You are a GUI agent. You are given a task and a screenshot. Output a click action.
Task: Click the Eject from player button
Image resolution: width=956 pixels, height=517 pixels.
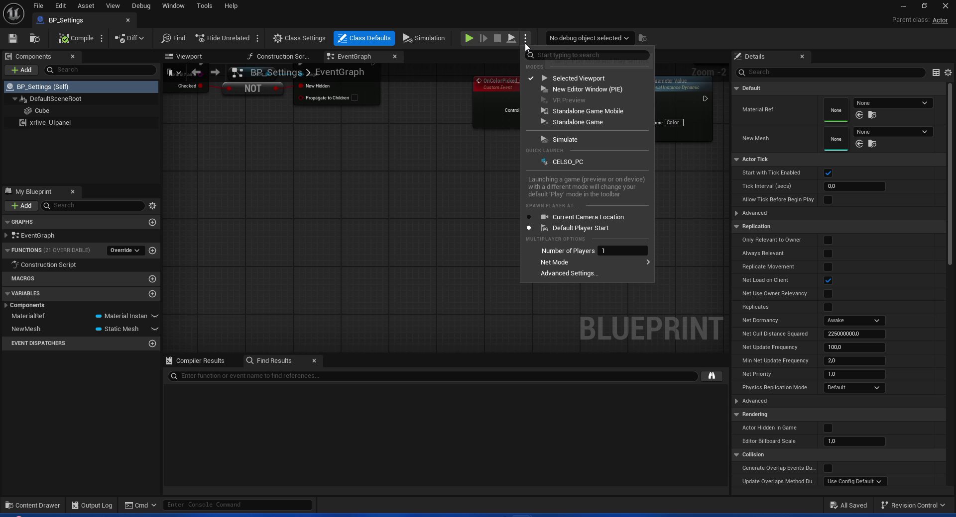click(x=511, y=38)
